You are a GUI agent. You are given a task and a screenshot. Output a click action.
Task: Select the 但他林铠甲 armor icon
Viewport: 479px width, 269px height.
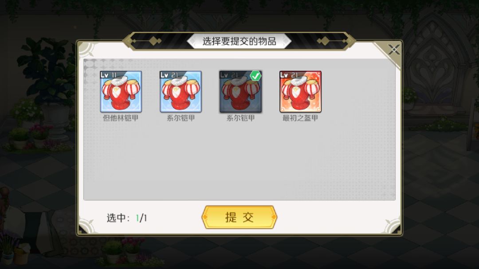(121, 92)
